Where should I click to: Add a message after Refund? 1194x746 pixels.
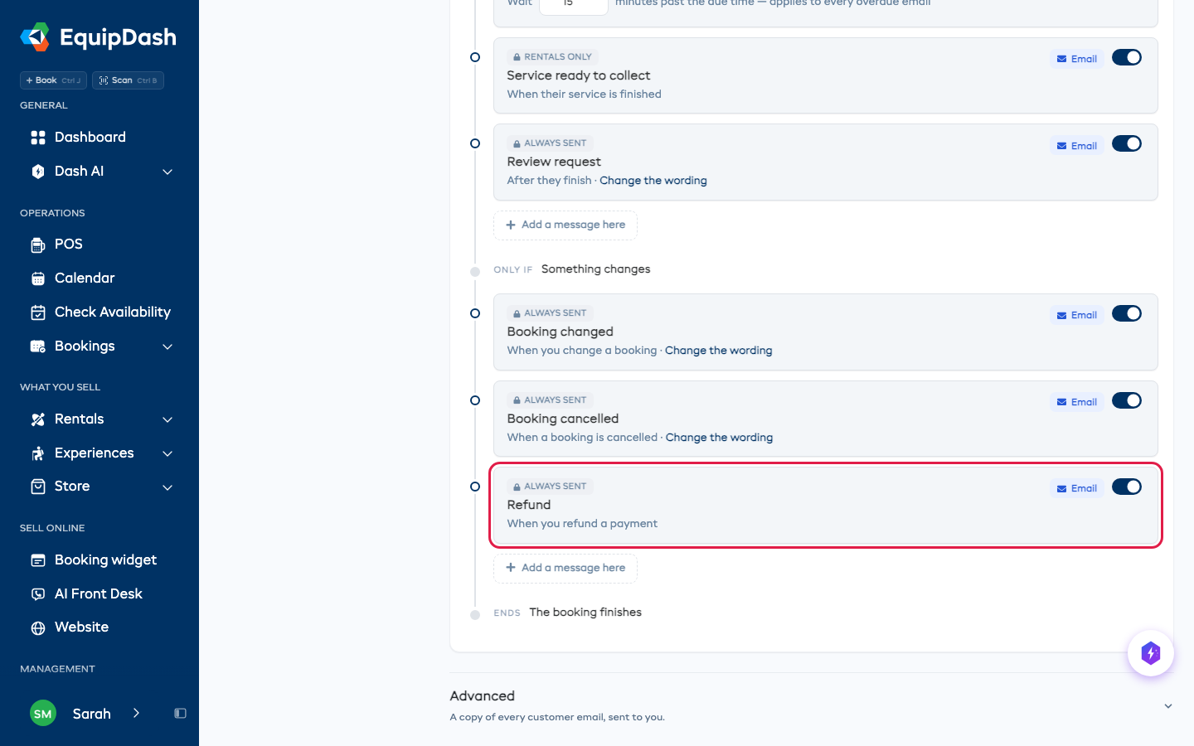[565, 568]
